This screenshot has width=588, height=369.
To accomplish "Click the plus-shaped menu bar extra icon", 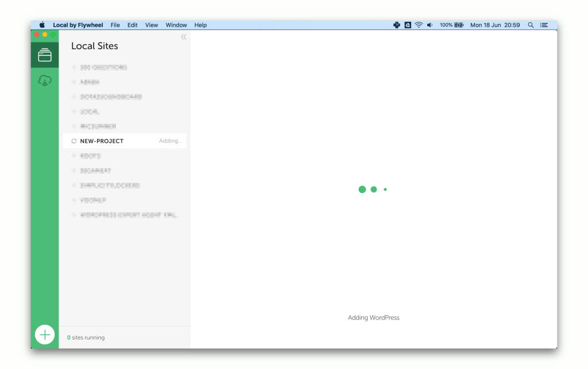I will (396, 25).
